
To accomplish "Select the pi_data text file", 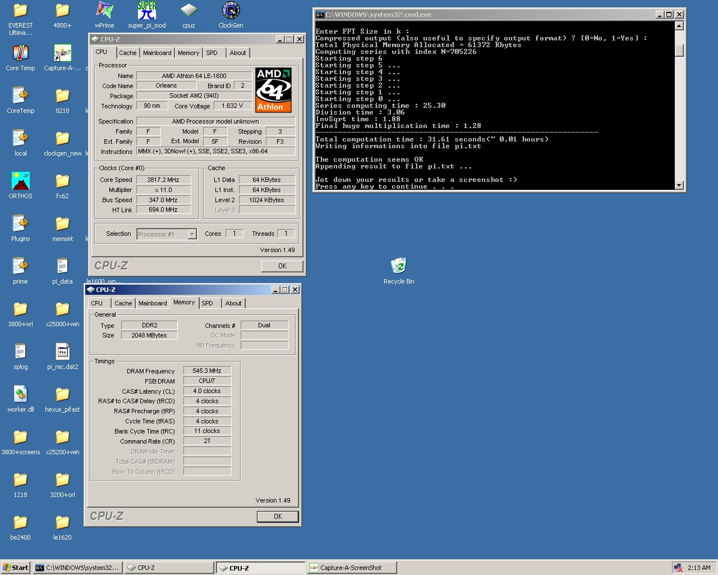I will [62, 271].
